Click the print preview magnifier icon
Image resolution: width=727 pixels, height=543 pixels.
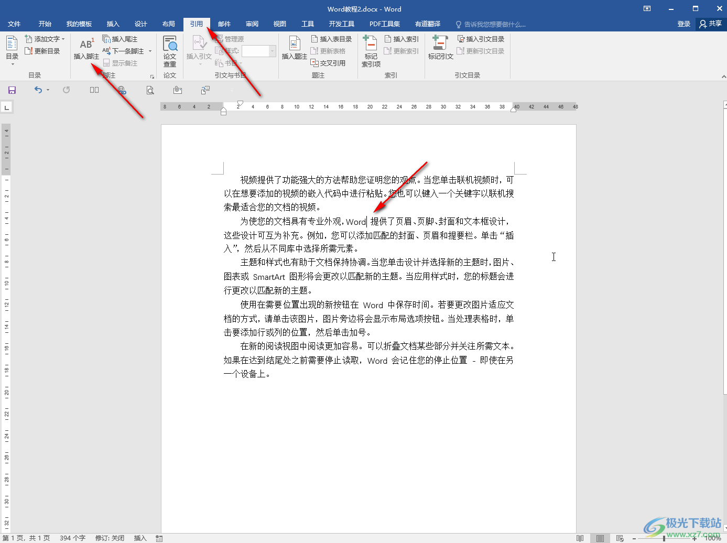click(x=150, y=90)
